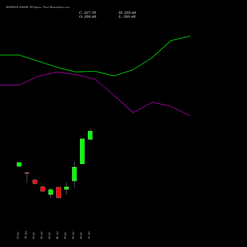The height and width of the screenshot is (247, 247).
Task: Click the 07 Jul date label
Action: [x=65, y=235]
